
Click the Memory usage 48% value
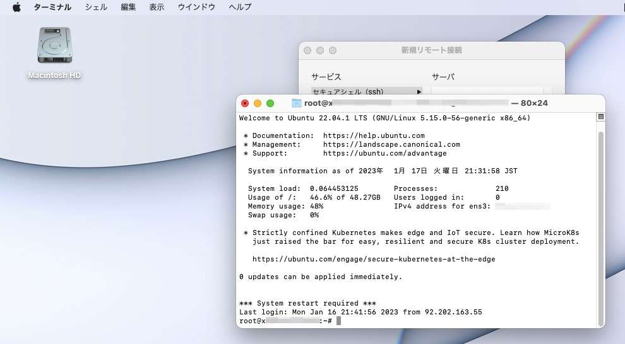point(316,206)
